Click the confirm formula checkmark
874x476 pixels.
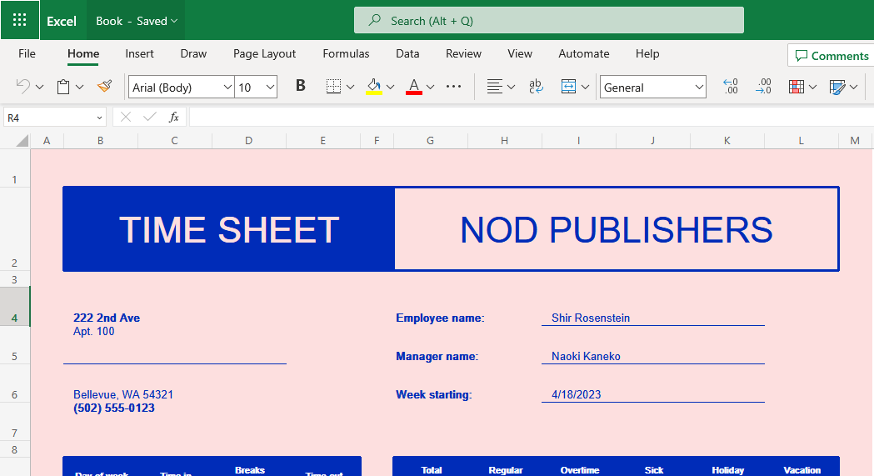[x=150, y=117]
